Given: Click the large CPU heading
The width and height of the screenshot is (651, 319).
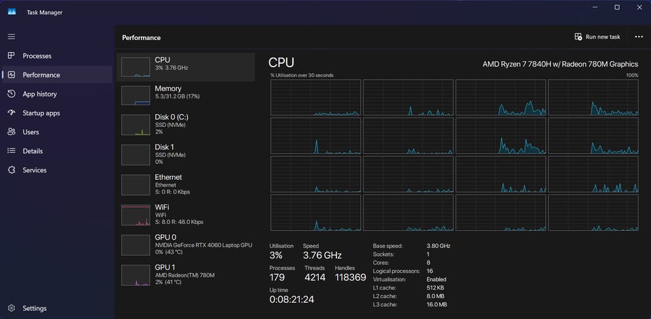Looking at the screenshot, I should tap(281, 62).
